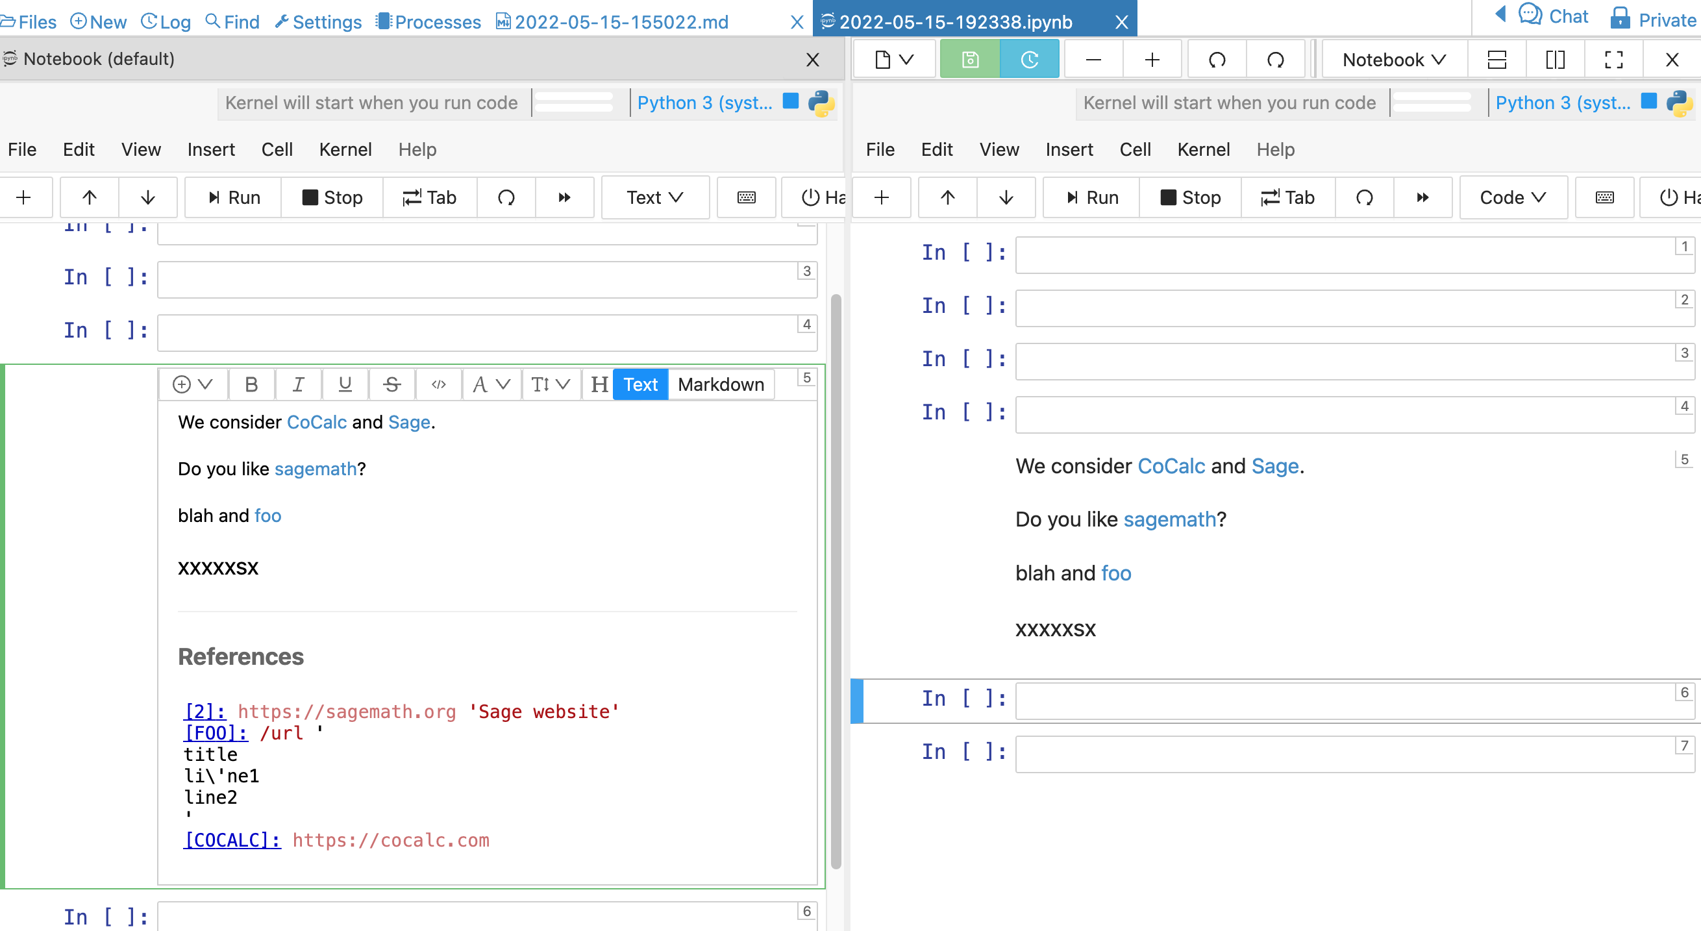
Task: Apply strikethrough formatting in the cell toolbar
Action: (x=391, y=384)
